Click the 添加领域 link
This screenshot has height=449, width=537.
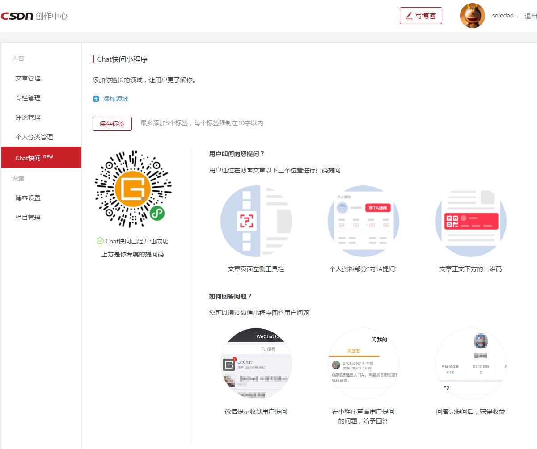(x=116, y=99)
